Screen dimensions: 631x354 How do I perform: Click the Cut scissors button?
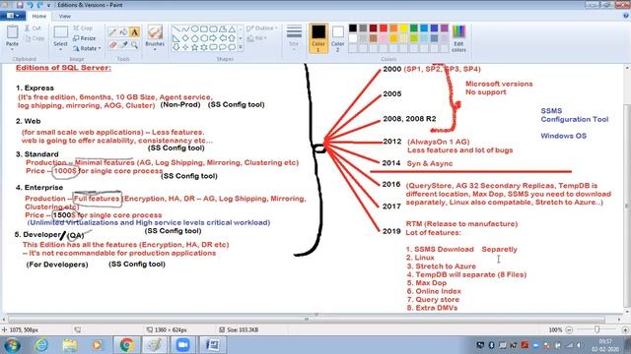pos(33,29)
